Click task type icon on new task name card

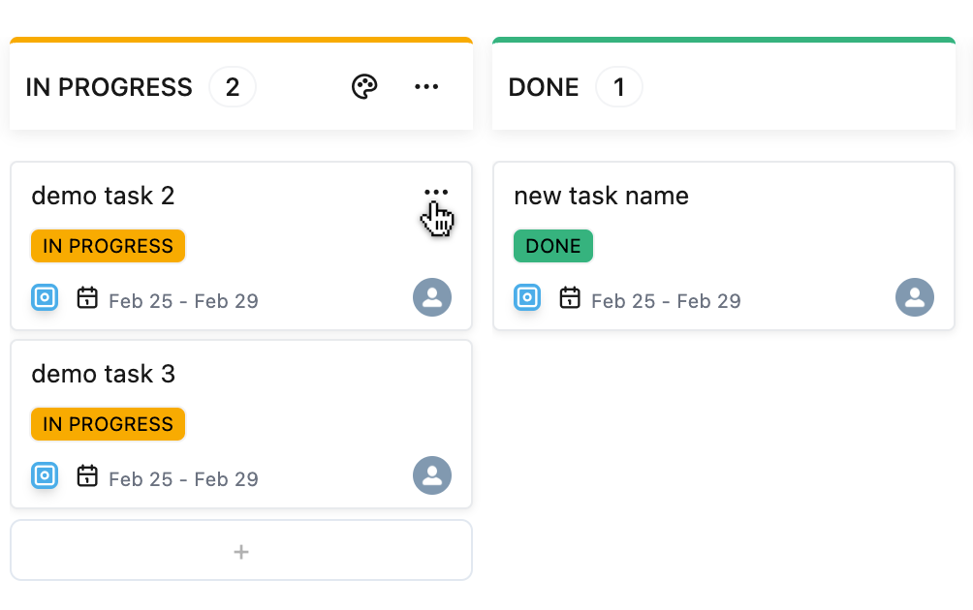pyautogui.click(x=527, y=297)
